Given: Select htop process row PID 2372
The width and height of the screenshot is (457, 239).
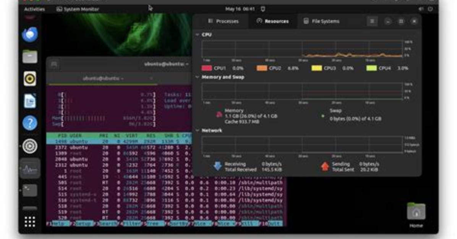Looking at the screenshot, I should [x=119, y=148].
